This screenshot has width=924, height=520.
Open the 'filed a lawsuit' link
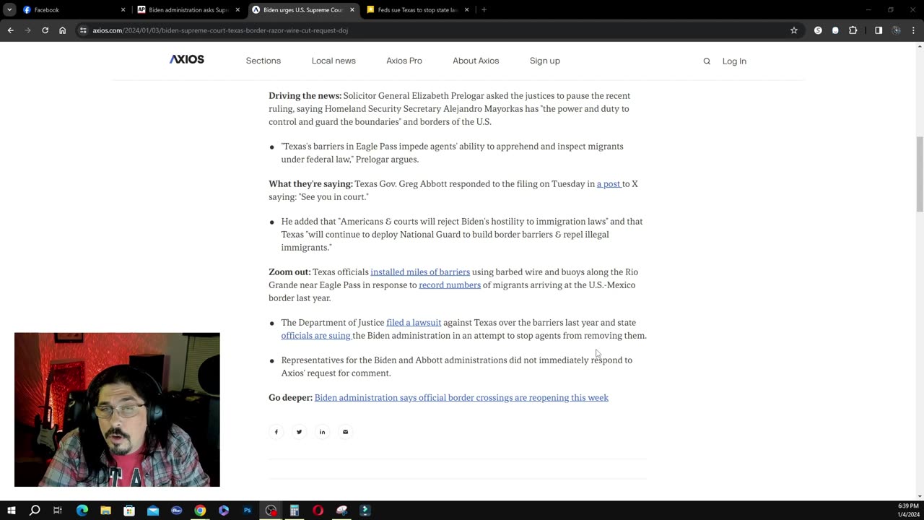(414, 323)
